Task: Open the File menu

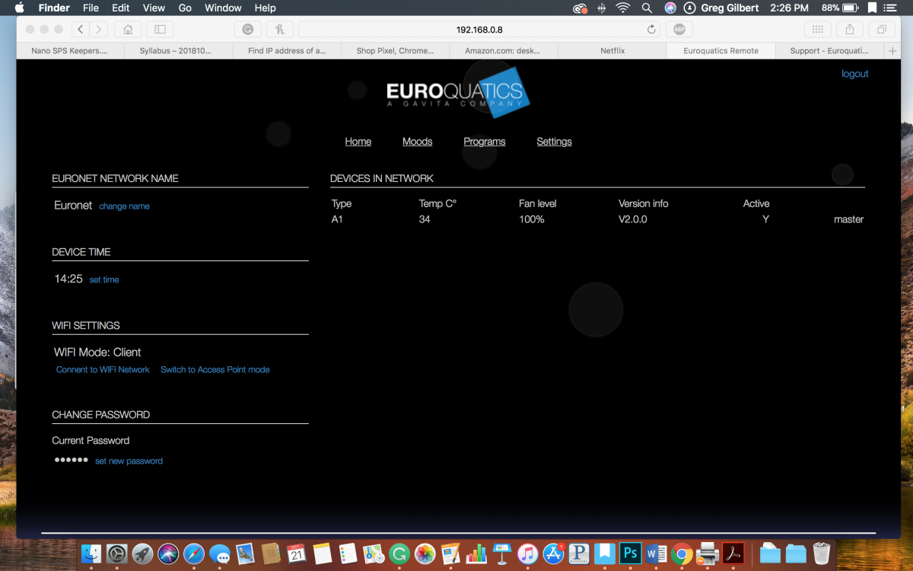Action: (91, 8)
